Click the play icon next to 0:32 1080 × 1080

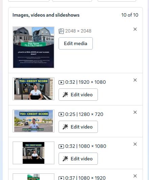point(61,146)
